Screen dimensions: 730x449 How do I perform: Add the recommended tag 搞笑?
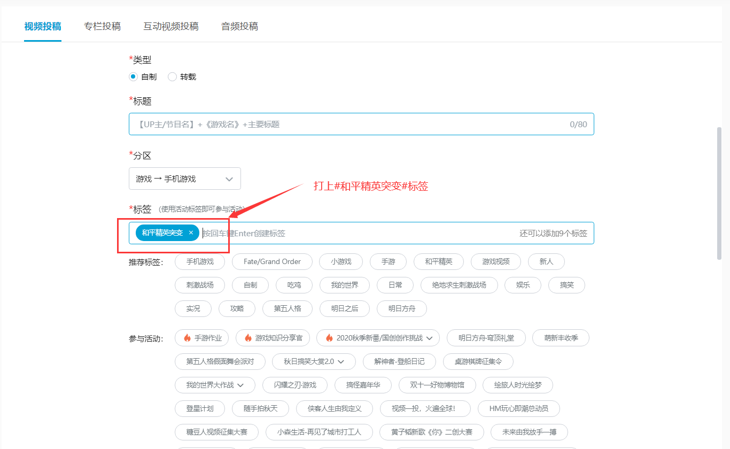point(566,285)
